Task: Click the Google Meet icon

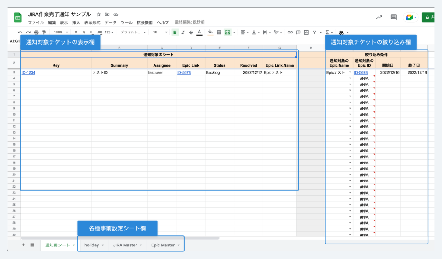Action: point(409,17)
